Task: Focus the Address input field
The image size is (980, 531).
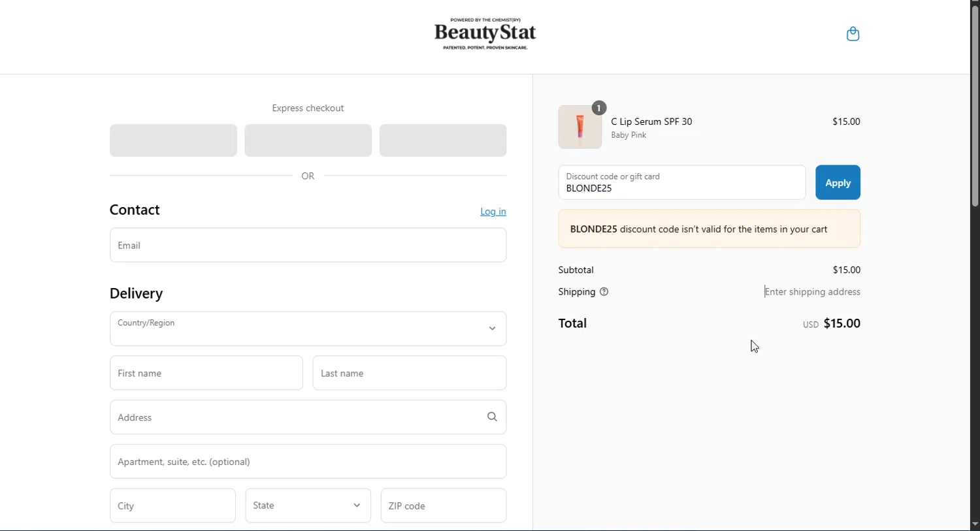Action: click(308, 417)
